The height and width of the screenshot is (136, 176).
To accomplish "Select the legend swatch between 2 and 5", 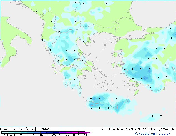I will [24, 132].
